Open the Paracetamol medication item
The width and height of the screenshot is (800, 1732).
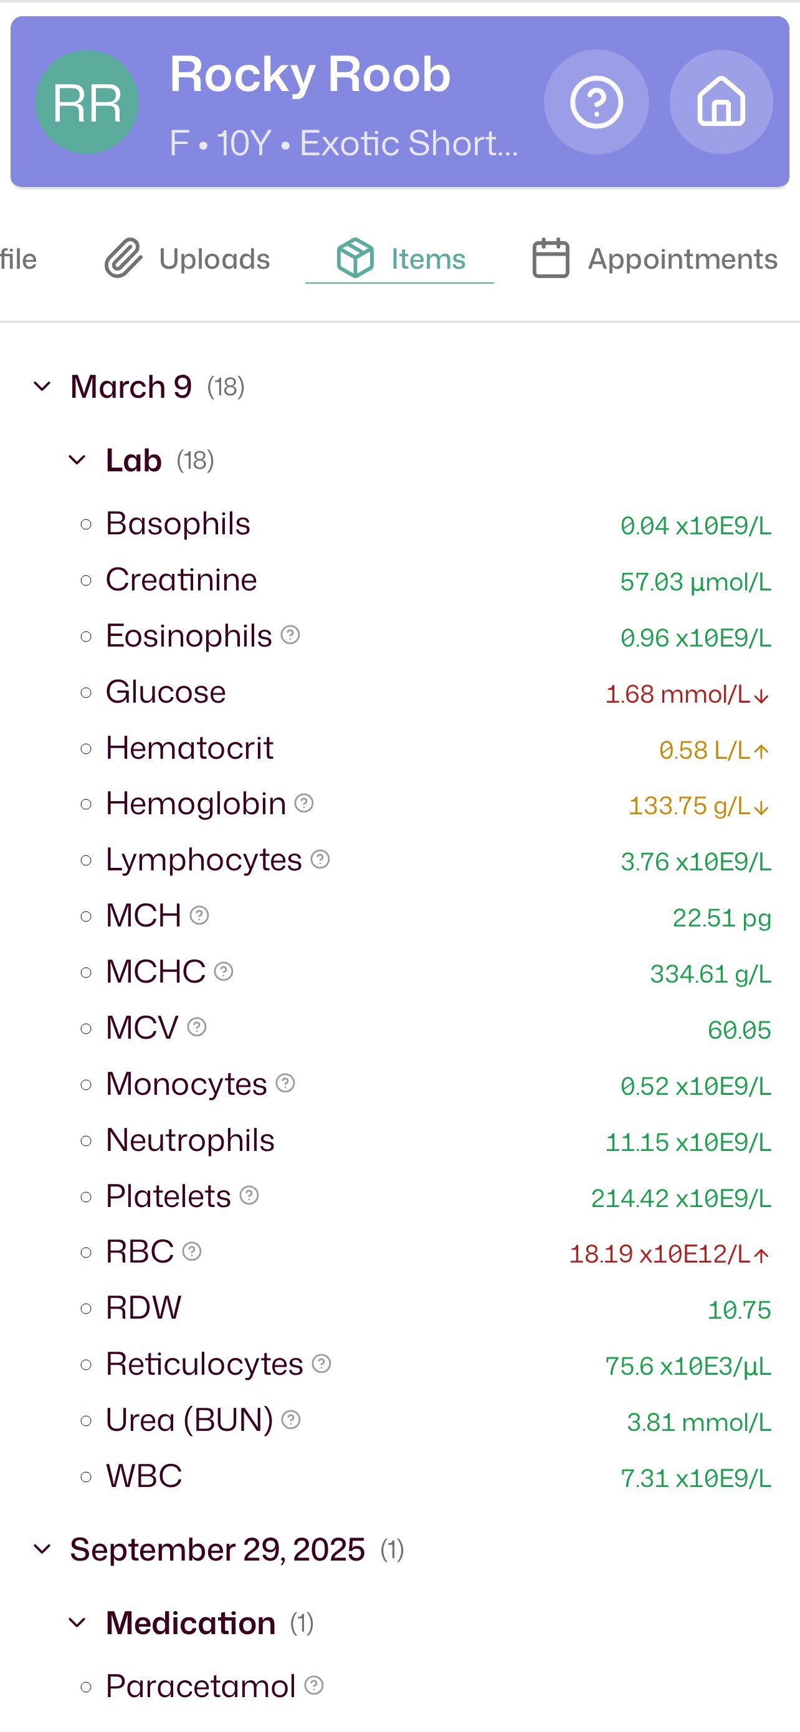(200, 1686)
